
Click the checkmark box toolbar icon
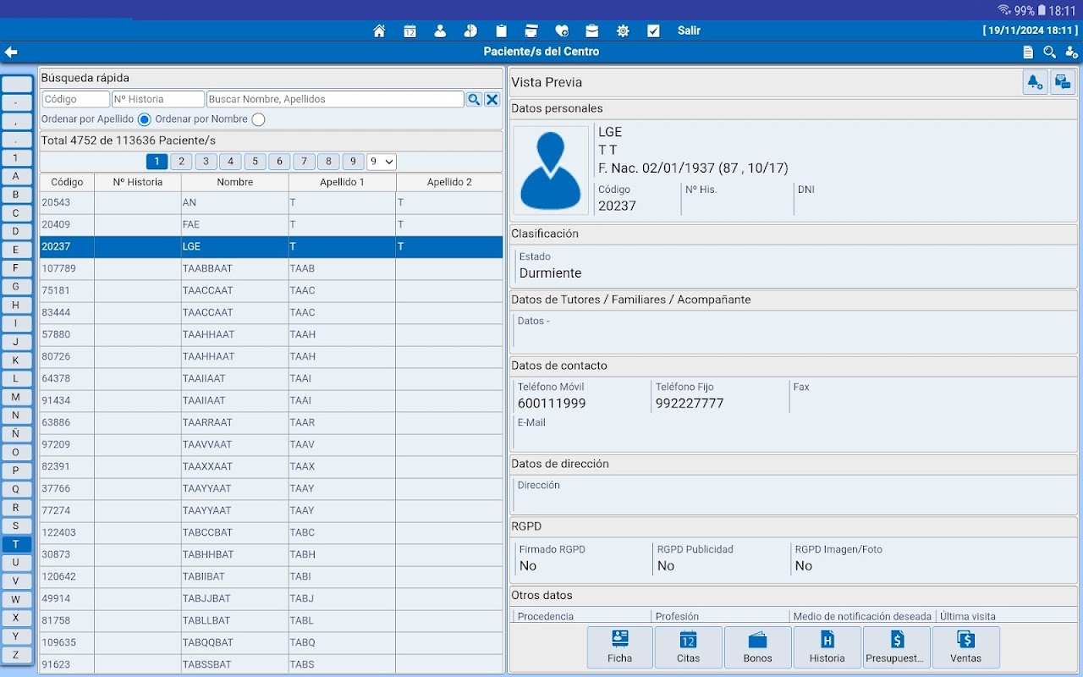point(653,30)
